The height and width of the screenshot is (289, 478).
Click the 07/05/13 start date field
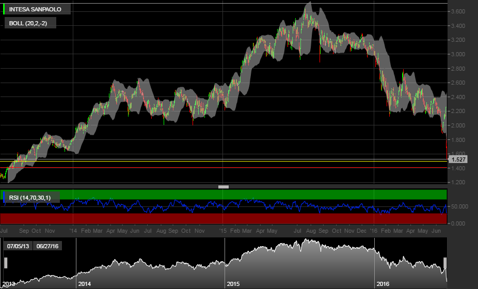click(x=18, y=246)
